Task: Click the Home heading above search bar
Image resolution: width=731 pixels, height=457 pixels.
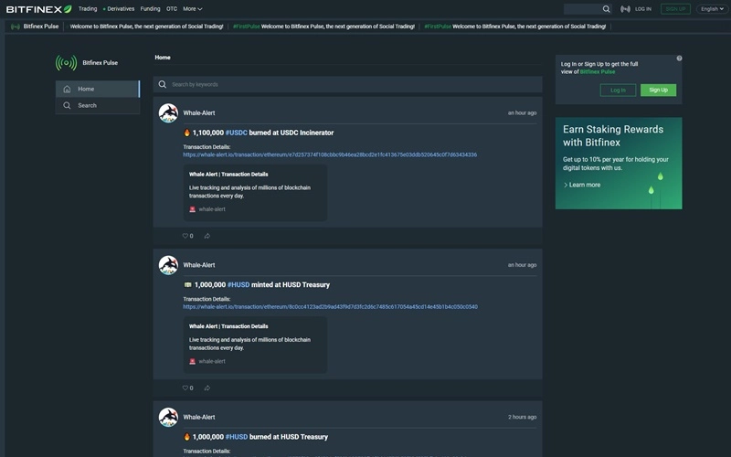Action: click(163, 58)
